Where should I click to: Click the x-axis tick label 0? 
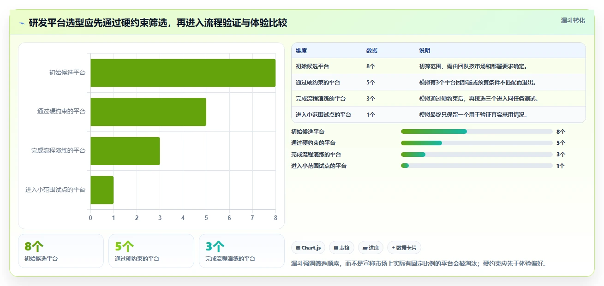(90, 218)
